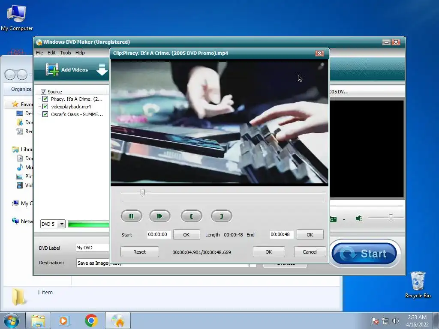This screenshot has width=439, height=329.
Task: Close the Clip dialog window
Action: [319, 53]
